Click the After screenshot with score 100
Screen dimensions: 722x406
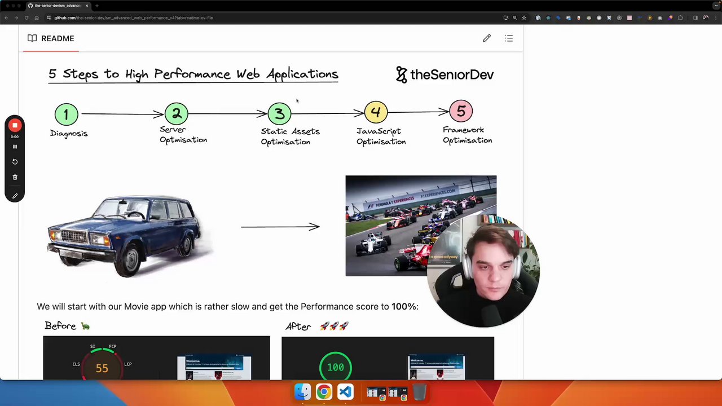[x=388, y=358]
